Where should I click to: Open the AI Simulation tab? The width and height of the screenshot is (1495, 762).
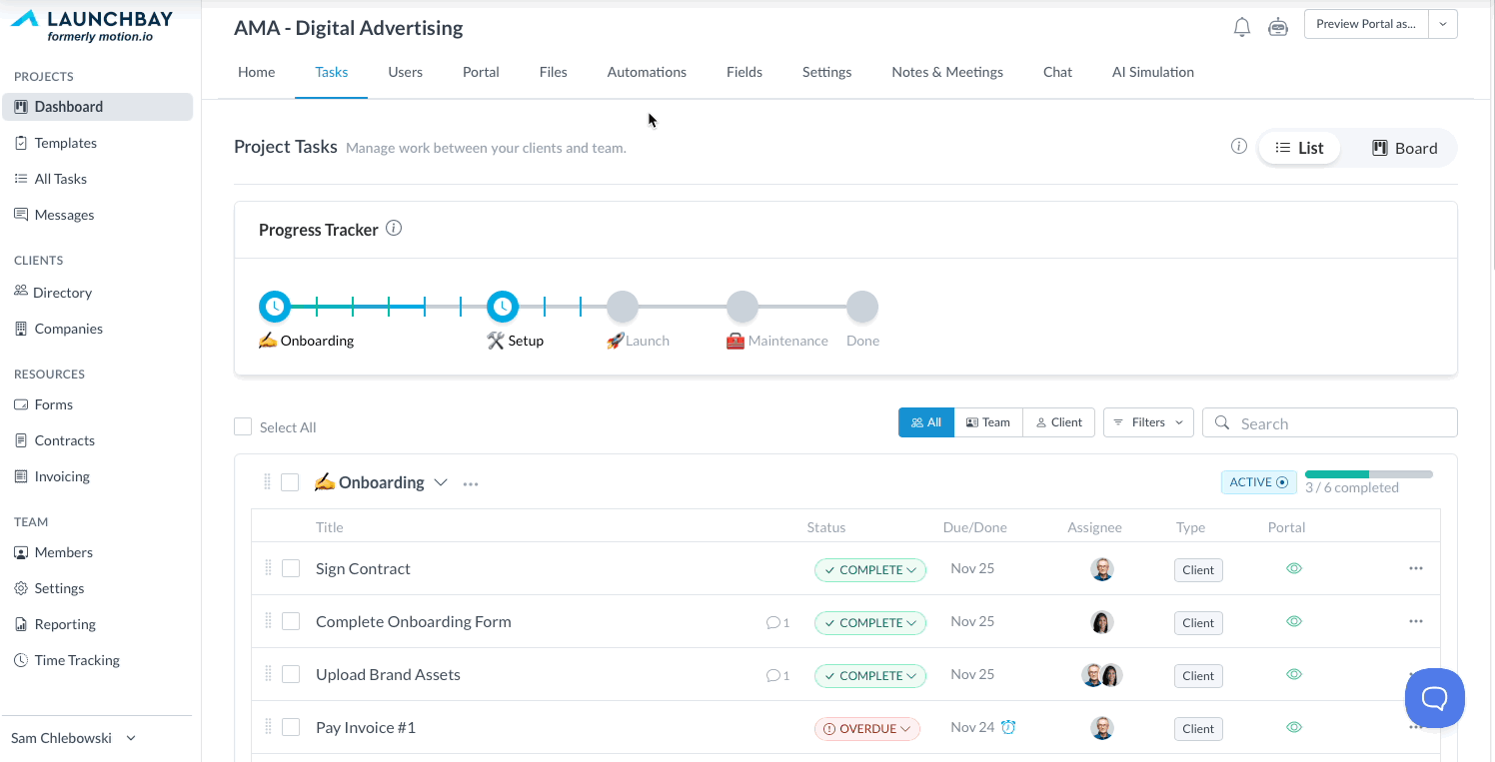pos(1153,72)
